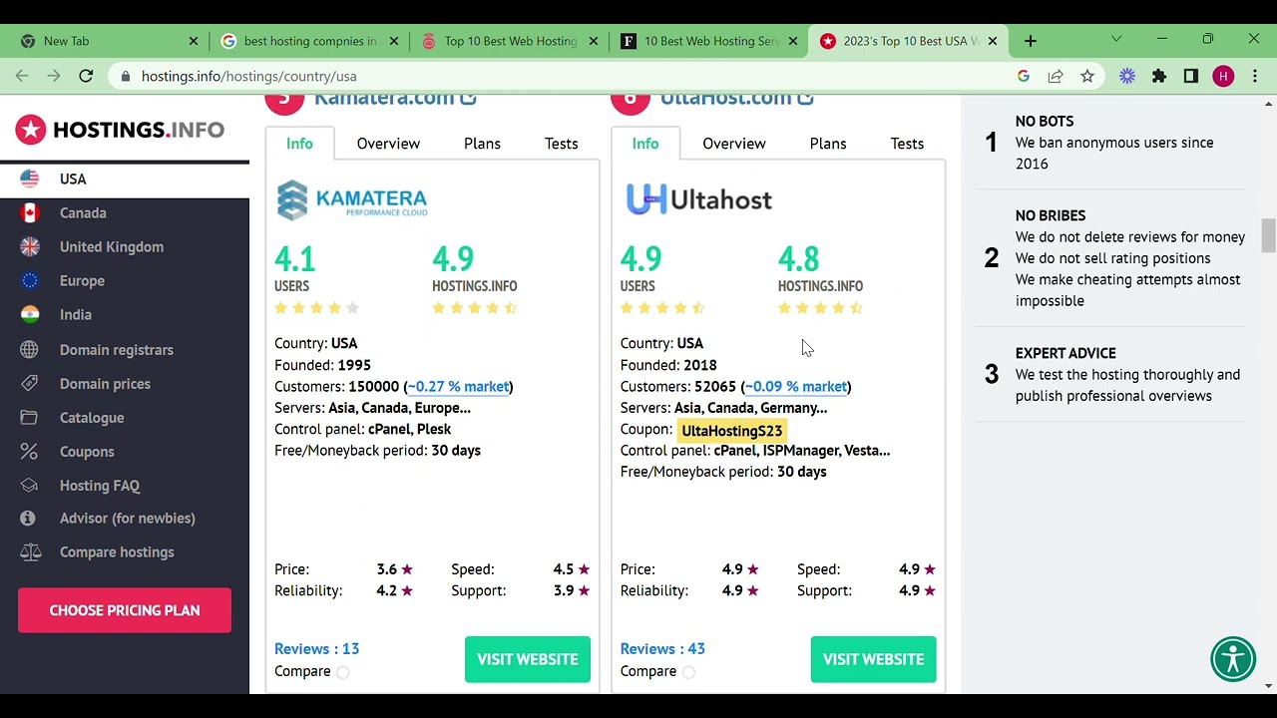The image size is (1277, 718).
Task: Open the browser side panel icon
Action: [x=1191, y=76]
